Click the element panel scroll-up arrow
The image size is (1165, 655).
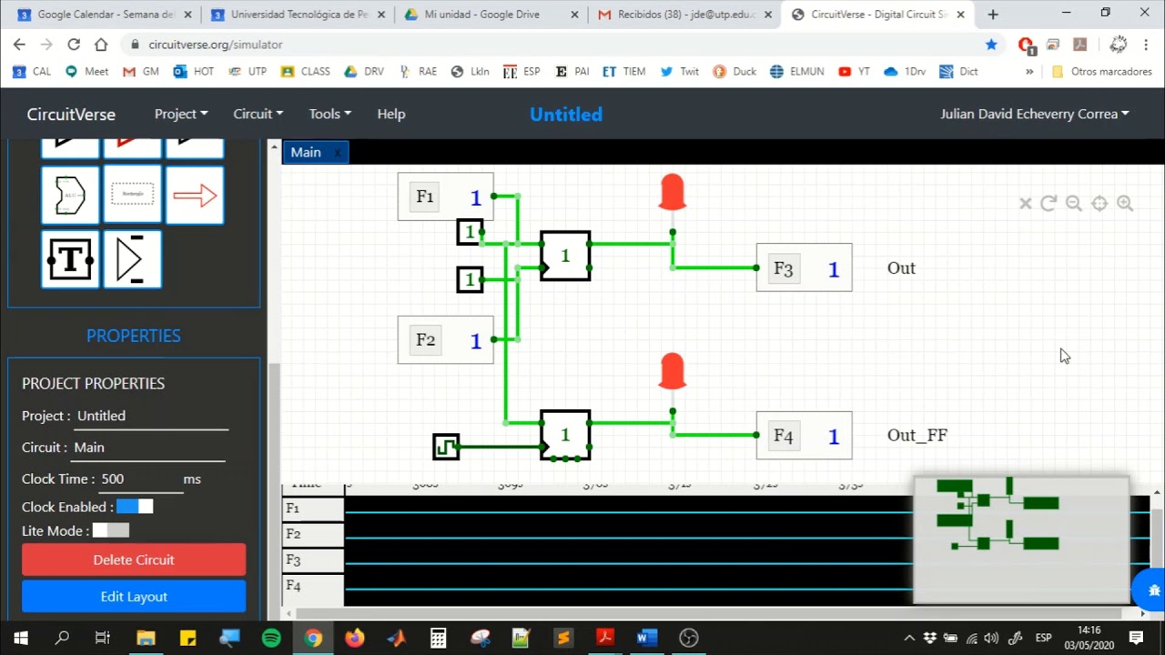274,146
